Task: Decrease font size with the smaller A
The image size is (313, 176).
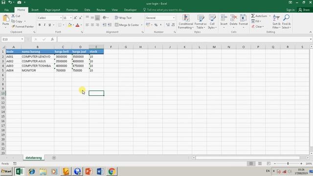Action: [80, 18]
